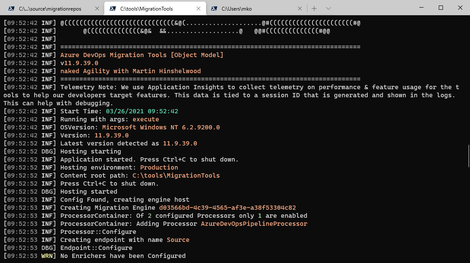This screenshot has height=263, width=470.
Task: Click the PowerShell icon on the MigrationTools tab
Action: [112, 8]
